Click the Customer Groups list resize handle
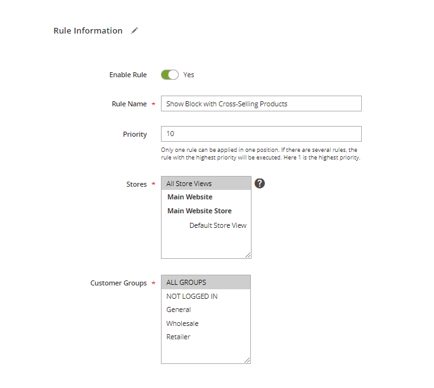This screenshot has height=388, width=434. coord(247,360)
